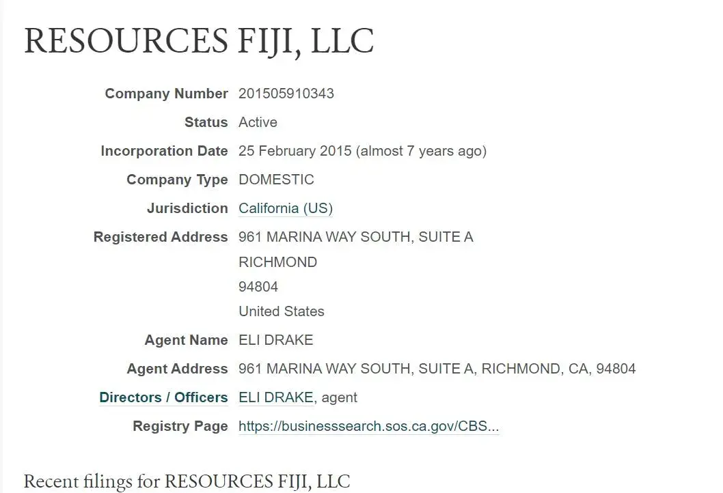Click the Company Number label

coord(166,94)
